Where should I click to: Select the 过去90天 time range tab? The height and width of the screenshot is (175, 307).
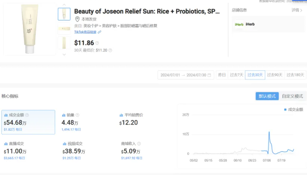275,75
